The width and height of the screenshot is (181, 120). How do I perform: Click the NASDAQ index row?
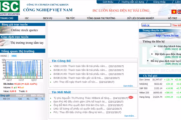[160, 84]
